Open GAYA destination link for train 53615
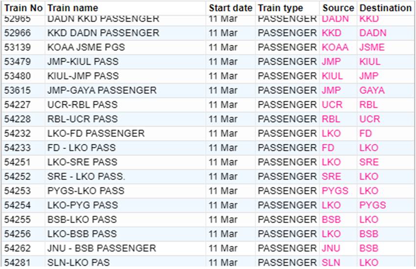 pos(371,90)
